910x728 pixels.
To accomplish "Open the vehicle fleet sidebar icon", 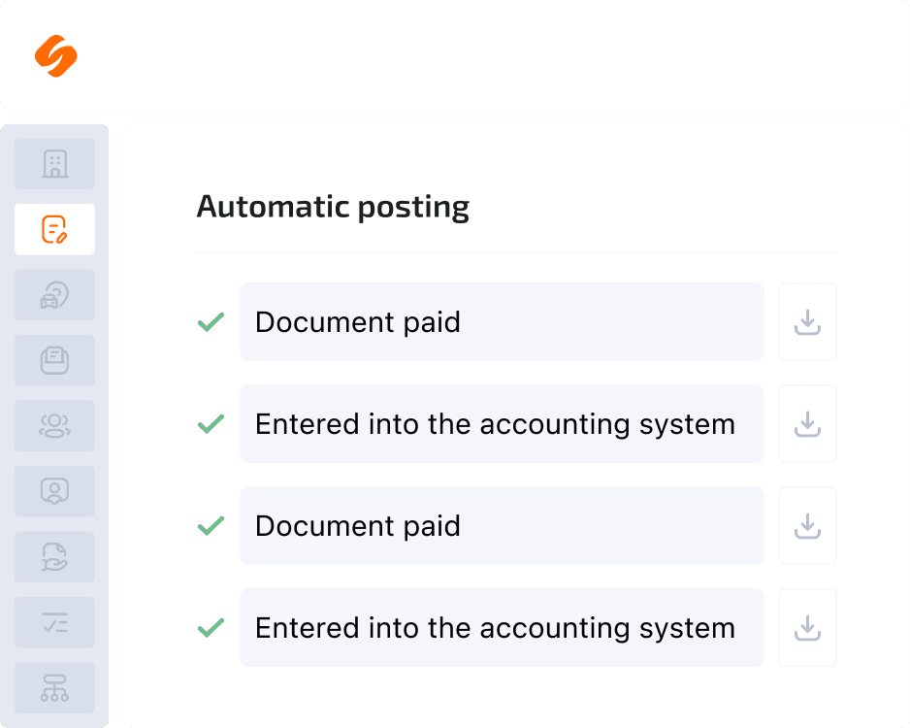I will click(x=54, y=295).
